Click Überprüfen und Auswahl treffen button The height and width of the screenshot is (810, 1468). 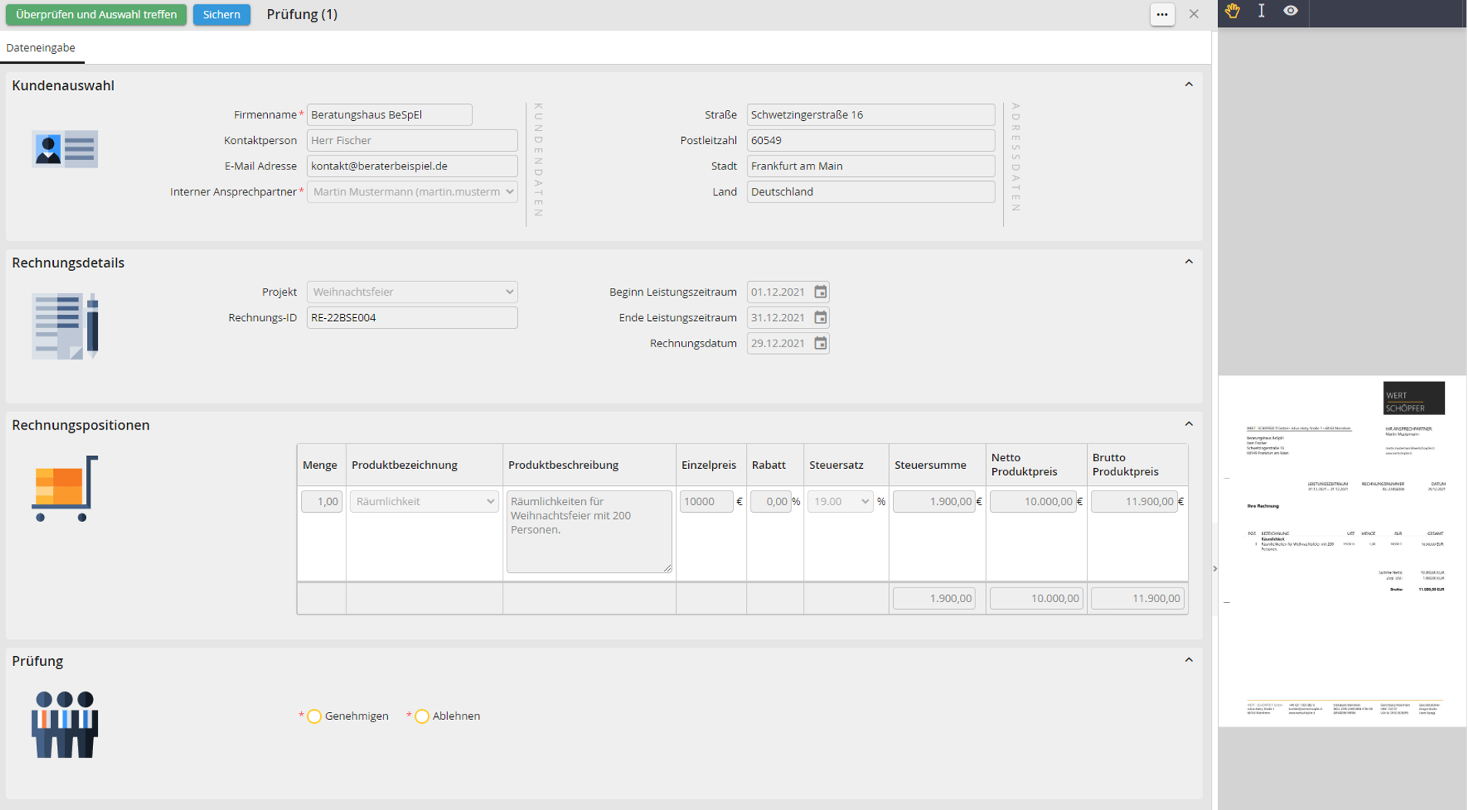pyautogui.click(x=96, y=15)
